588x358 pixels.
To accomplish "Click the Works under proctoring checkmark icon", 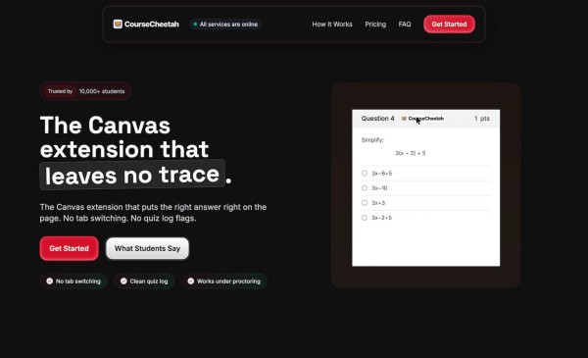I will coord(191,281).
